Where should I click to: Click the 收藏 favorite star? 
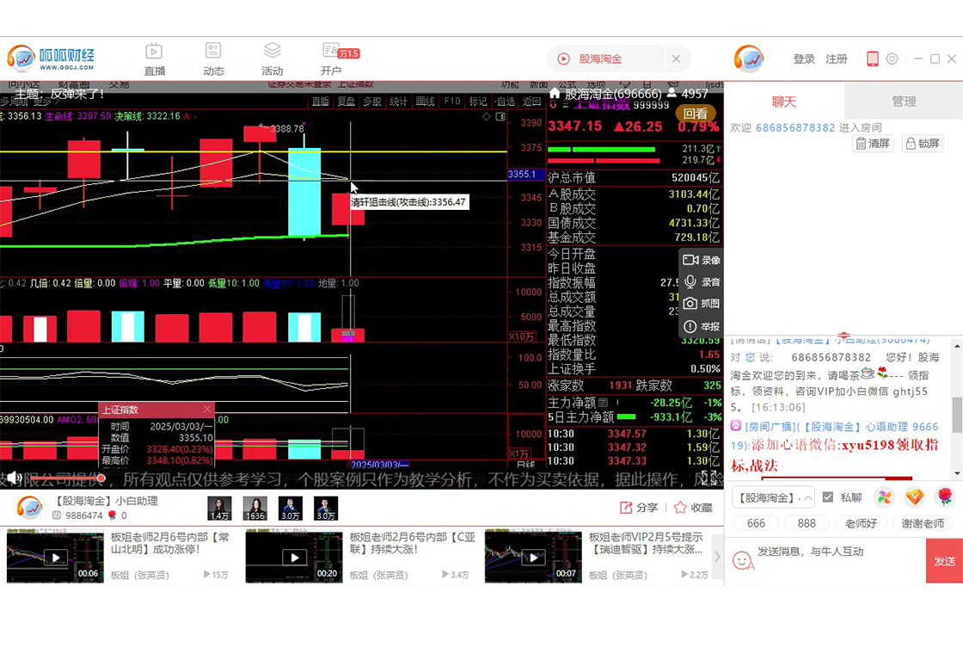693,508
